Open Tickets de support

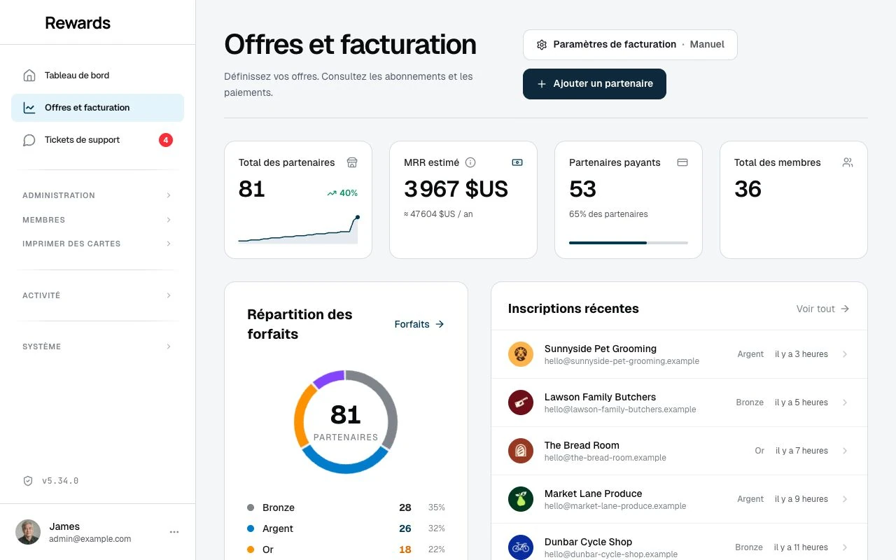pyautogui.click(x=97, y=140)
